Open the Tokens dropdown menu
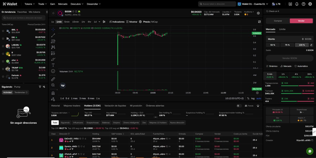 30,4
